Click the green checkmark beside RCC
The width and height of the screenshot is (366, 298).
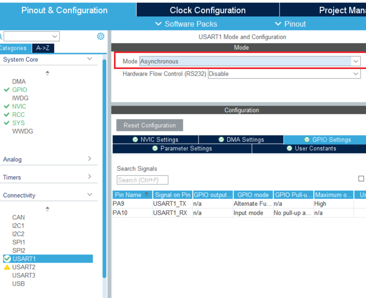point(7,115)
